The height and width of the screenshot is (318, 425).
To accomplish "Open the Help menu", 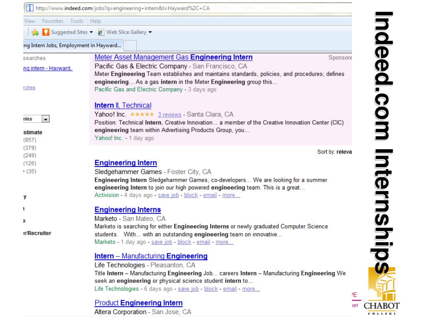I will (95, 21).
